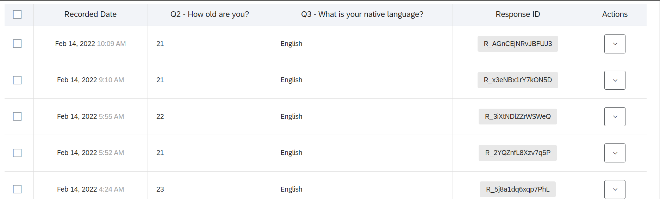Screen dimensions: 660x199
Task: Click response ID badge R_2YQZnfL8Xzv7q5P
Action: pyautogui.click(x=518, y=153)
